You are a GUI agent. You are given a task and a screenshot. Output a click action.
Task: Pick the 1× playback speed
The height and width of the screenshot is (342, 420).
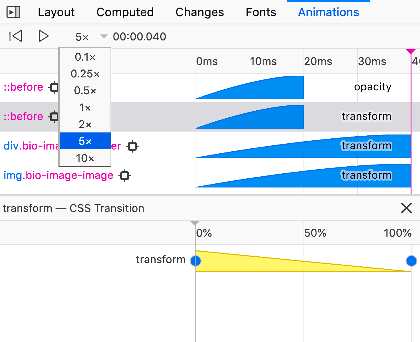pos(85,107)
